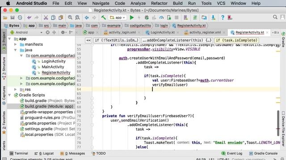Select MainActivity in the project tree
This screenshot has width=286, height=160.
(53, 67)
